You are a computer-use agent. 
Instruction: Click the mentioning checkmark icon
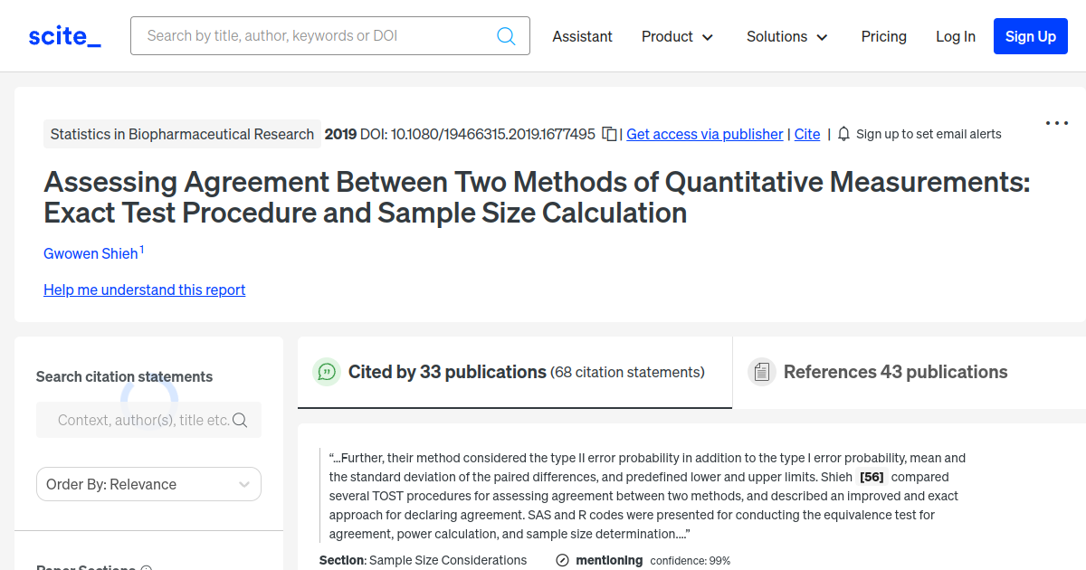point(563,560)
